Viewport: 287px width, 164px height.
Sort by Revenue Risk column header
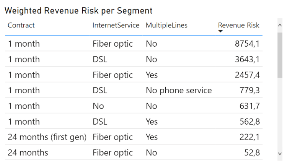tap(238, 25)
